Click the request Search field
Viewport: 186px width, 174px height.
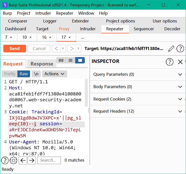(49, 160)
